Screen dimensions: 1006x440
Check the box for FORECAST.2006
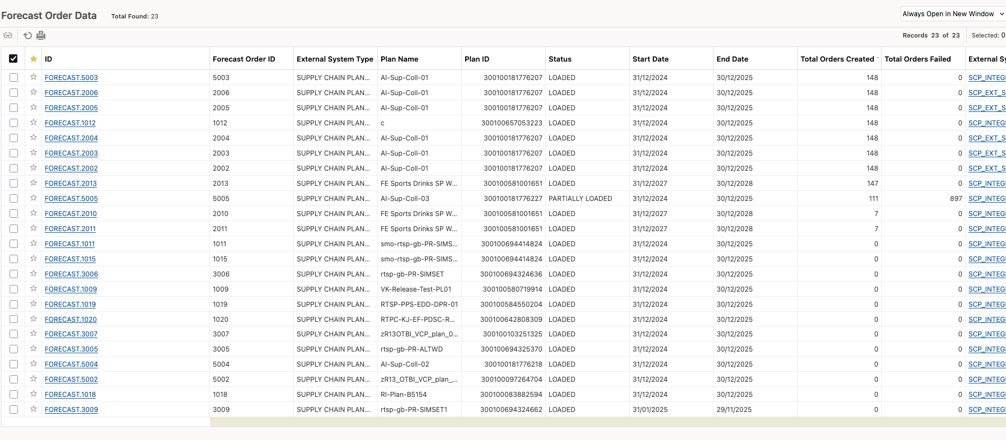pyautogui.click(x=13, y=93)
